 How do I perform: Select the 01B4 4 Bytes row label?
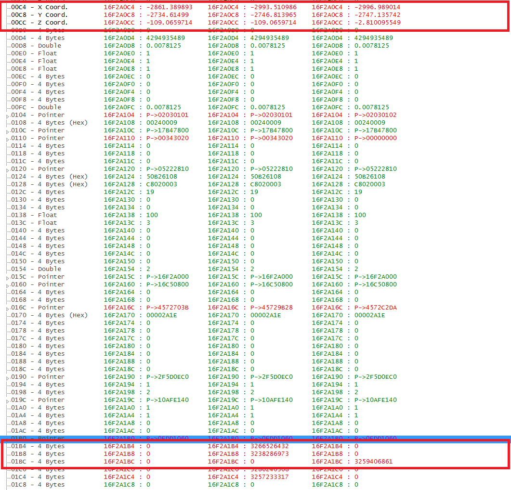38,446
